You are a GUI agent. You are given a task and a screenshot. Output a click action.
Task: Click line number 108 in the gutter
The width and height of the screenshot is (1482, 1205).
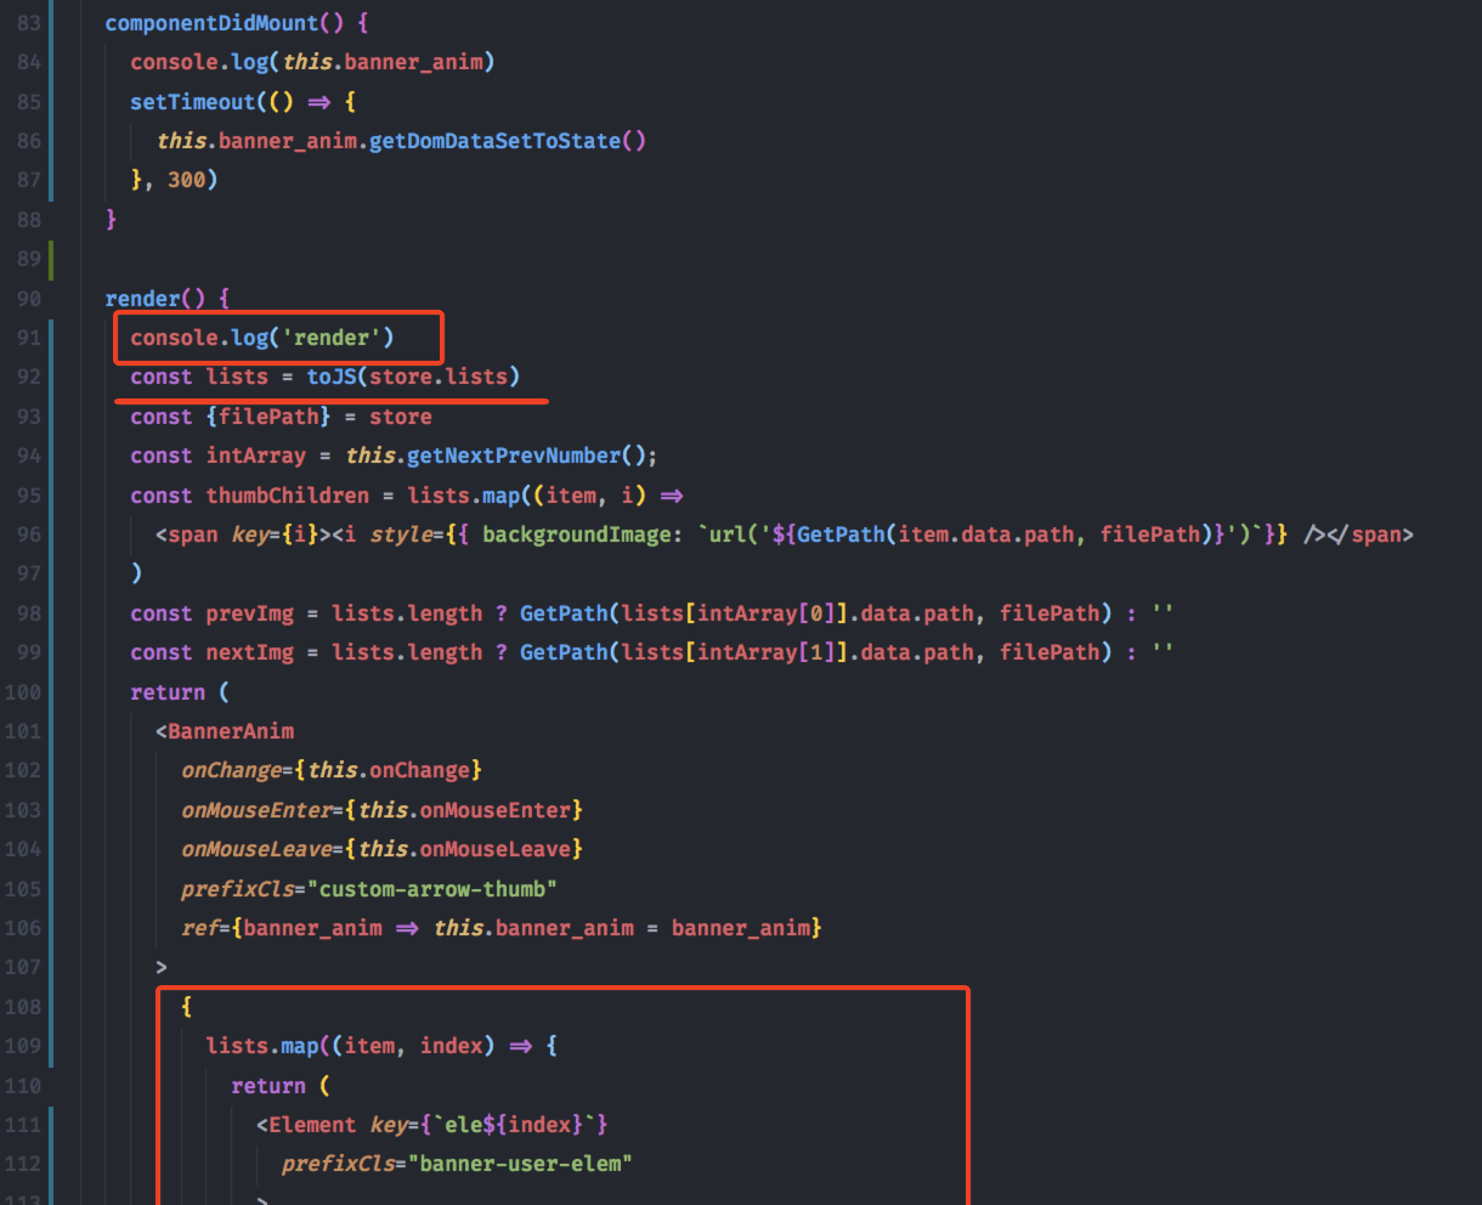click(x=23, y=1007)
